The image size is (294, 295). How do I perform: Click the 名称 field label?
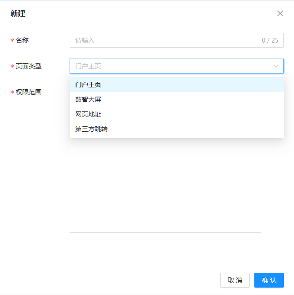pos(22,40)
